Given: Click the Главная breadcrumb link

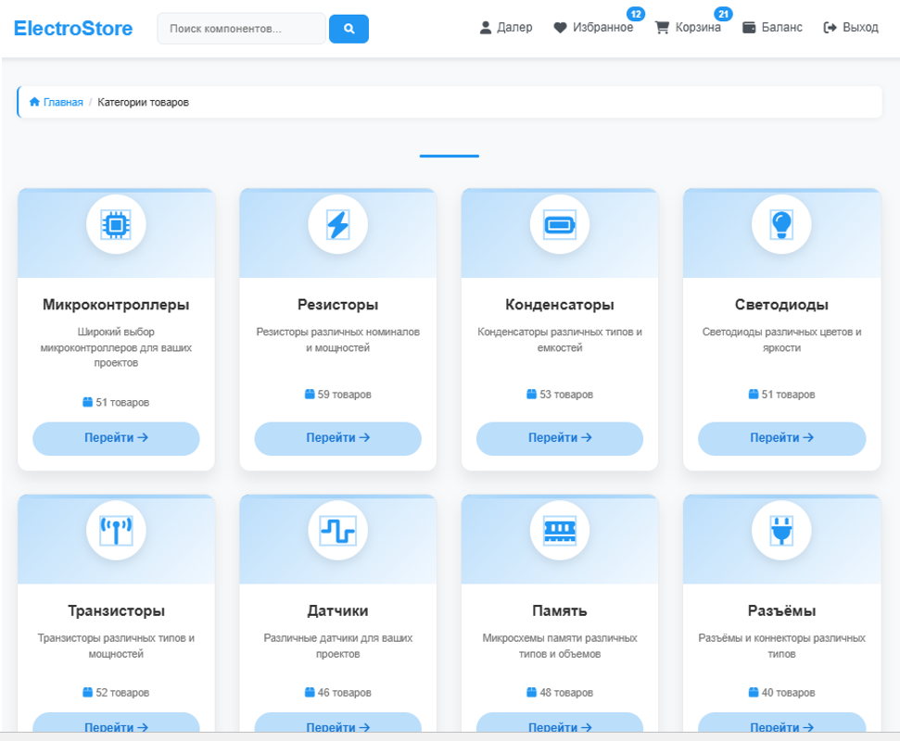Looking at the screenshot, I should click(63, 102).
